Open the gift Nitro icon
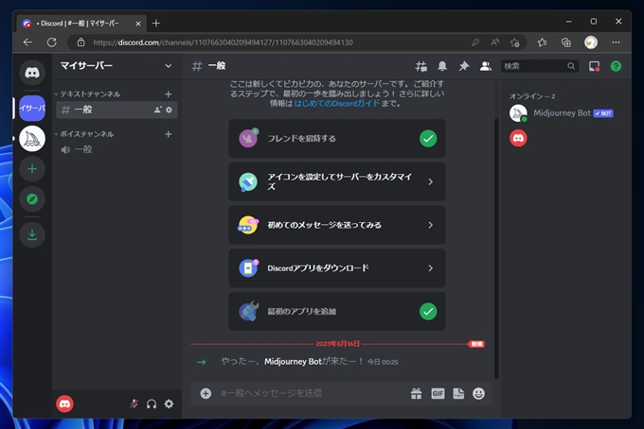The width and height of the screenshot is (644, 429). [416, 393]
